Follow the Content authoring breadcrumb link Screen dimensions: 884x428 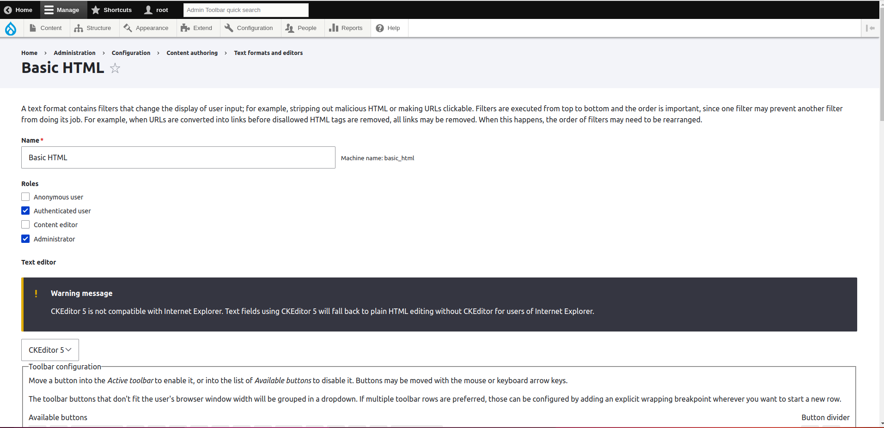[x=192, y=53]
